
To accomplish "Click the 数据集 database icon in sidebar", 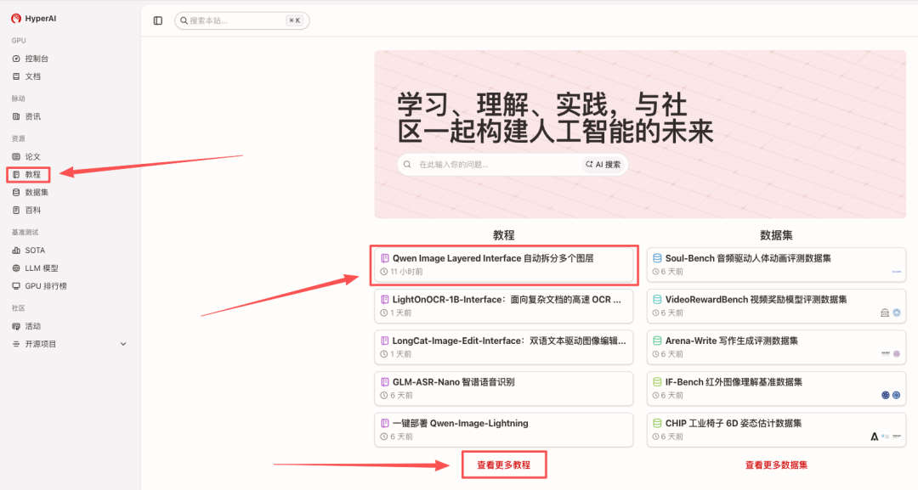I will [x=16, y=193].
